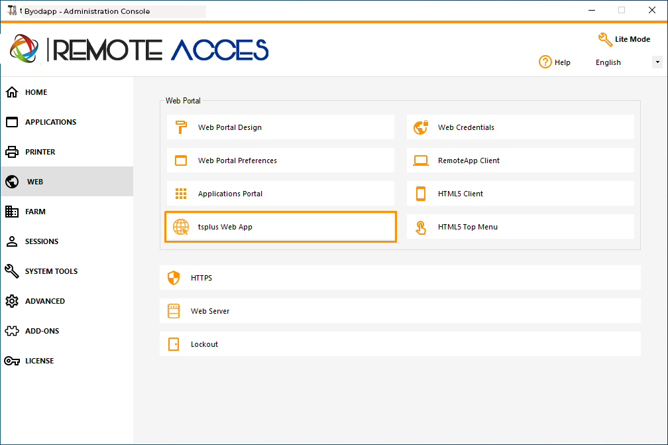This screenshot has height=445, width=668.
Task: Open HTML5 Client settings
Action: pyautogui.click(x=521, y=194)
